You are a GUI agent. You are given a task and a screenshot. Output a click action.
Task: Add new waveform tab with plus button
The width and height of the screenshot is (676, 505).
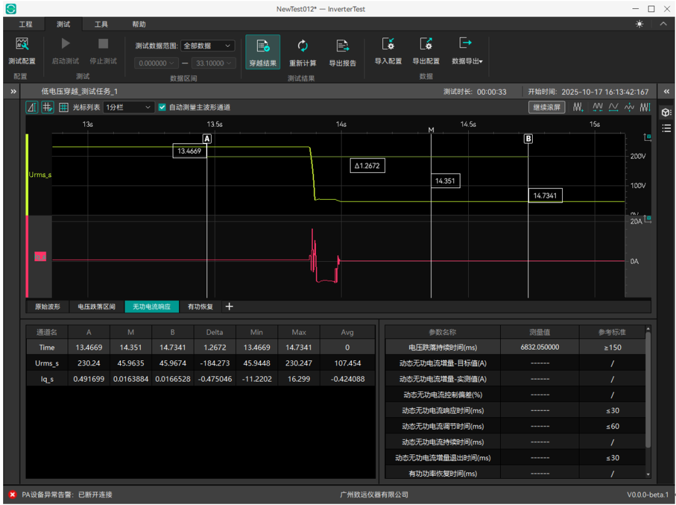tap(229, 306)
